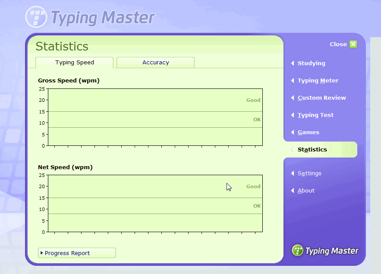
Task: Click the triangle icon on Progress Report
Action: click(41, 253)
